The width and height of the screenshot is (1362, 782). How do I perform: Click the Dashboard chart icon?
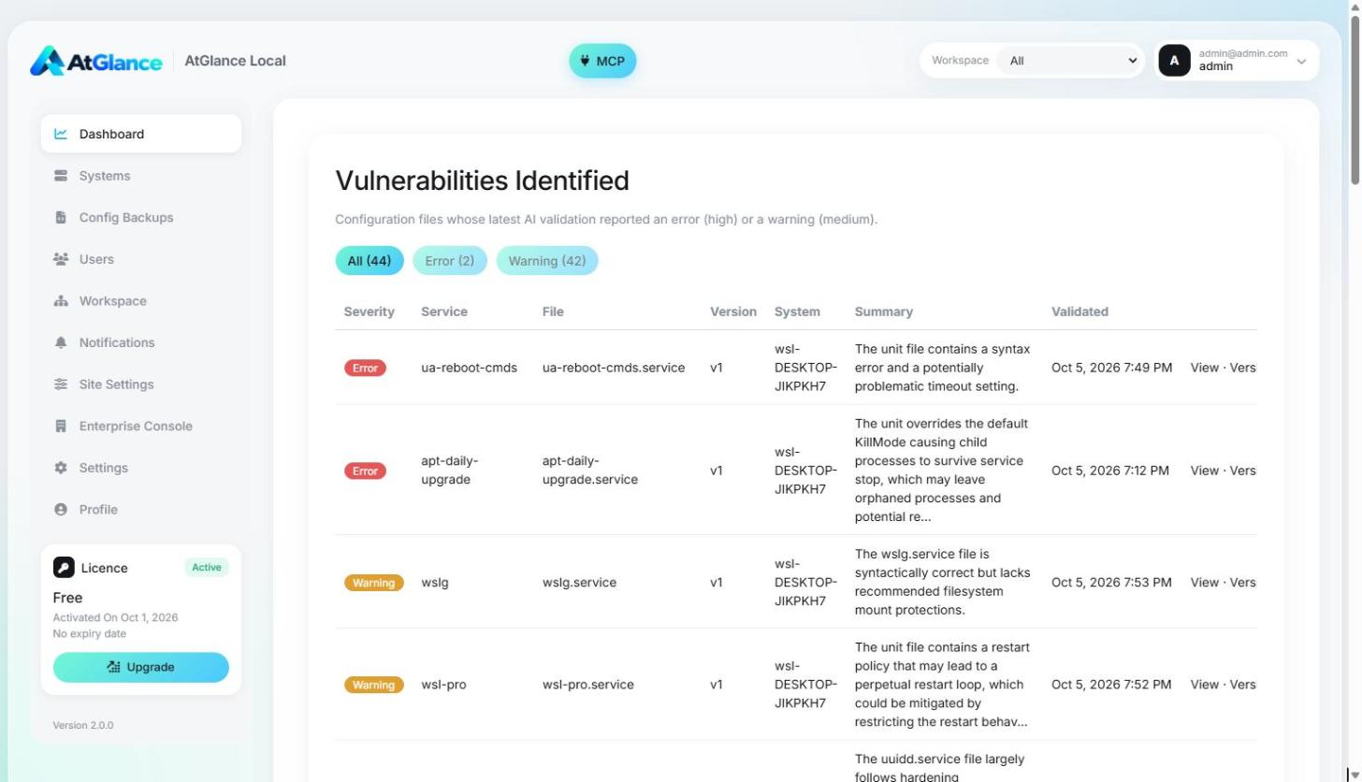click(61, 134)
